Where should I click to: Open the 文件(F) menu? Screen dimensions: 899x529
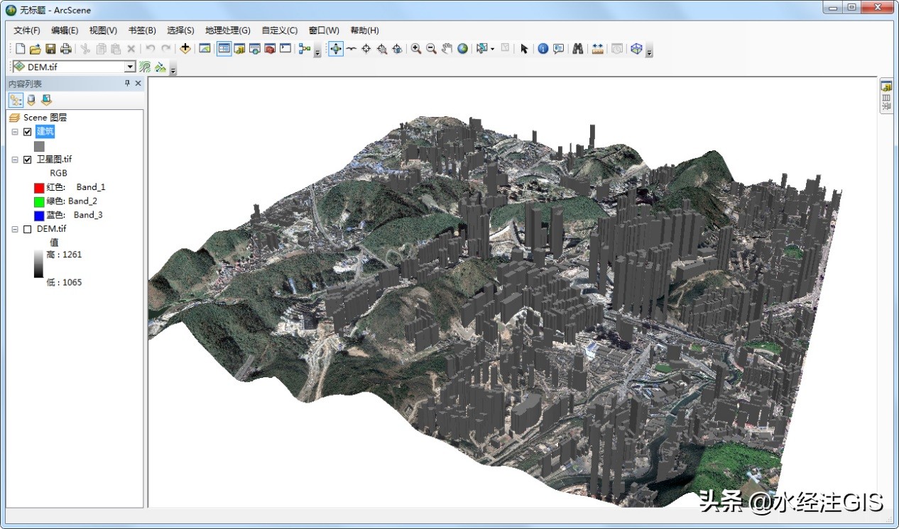click(27, 30)
